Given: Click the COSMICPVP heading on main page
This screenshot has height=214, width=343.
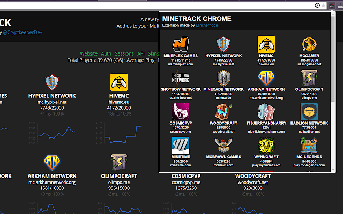Looking at the screenshot, I should pyautogui.click(x=186, y=176).
